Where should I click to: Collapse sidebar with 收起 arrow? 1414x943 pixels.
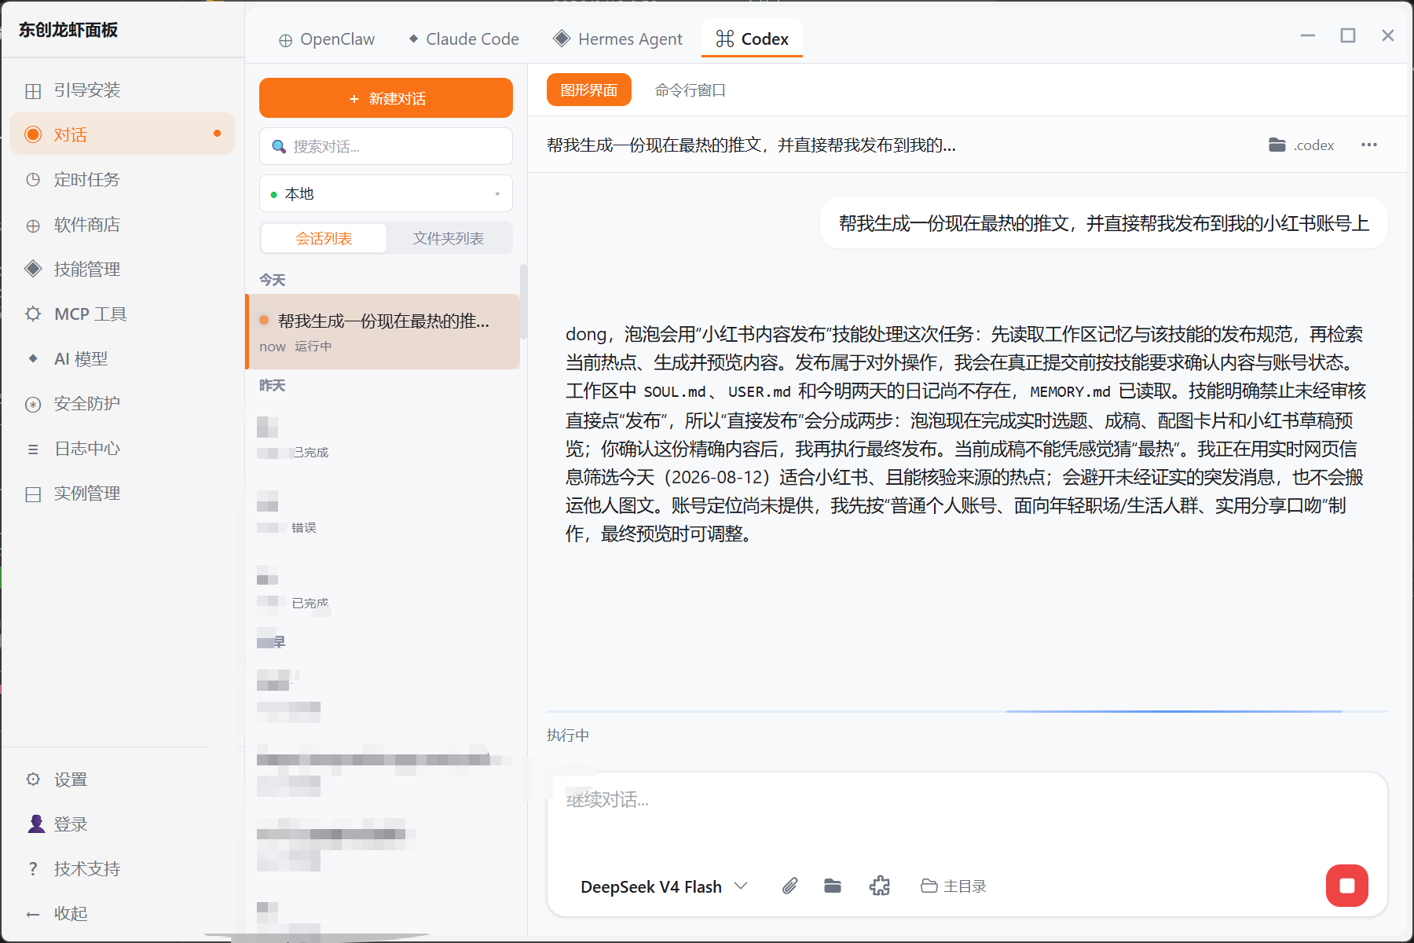(x=33, y=913)
